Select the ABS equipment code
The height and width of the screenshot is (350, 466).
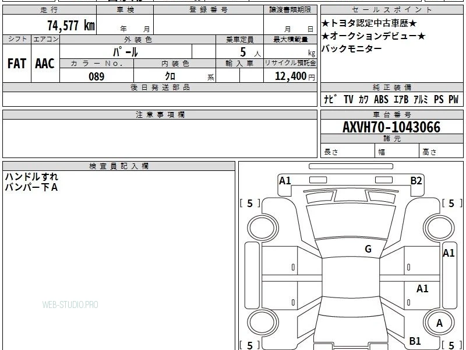381,99
